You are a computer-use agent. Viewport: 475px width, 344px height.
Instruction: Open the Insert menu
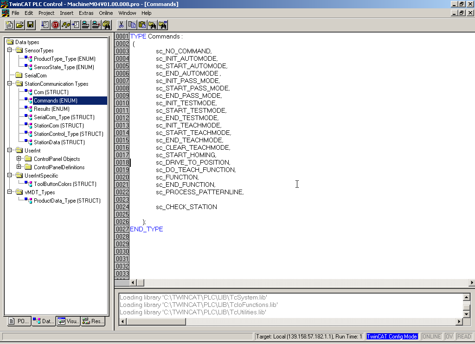click(66, 13)
